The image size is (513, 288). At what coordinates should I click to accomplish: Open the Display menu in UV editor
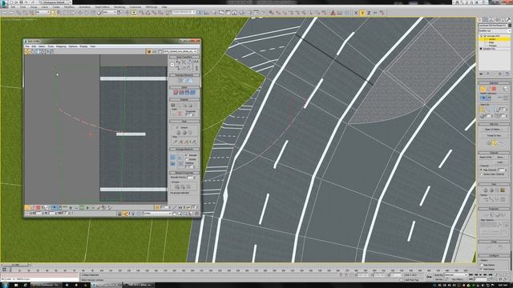pyautogui.click(x=83, y=46)
